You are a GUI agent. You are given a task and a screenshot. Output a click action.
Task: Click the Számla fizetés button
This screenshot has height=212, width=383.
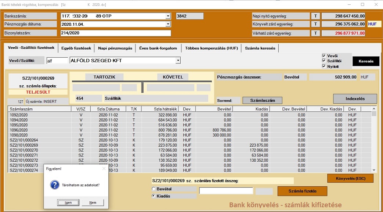click(302, 191)
